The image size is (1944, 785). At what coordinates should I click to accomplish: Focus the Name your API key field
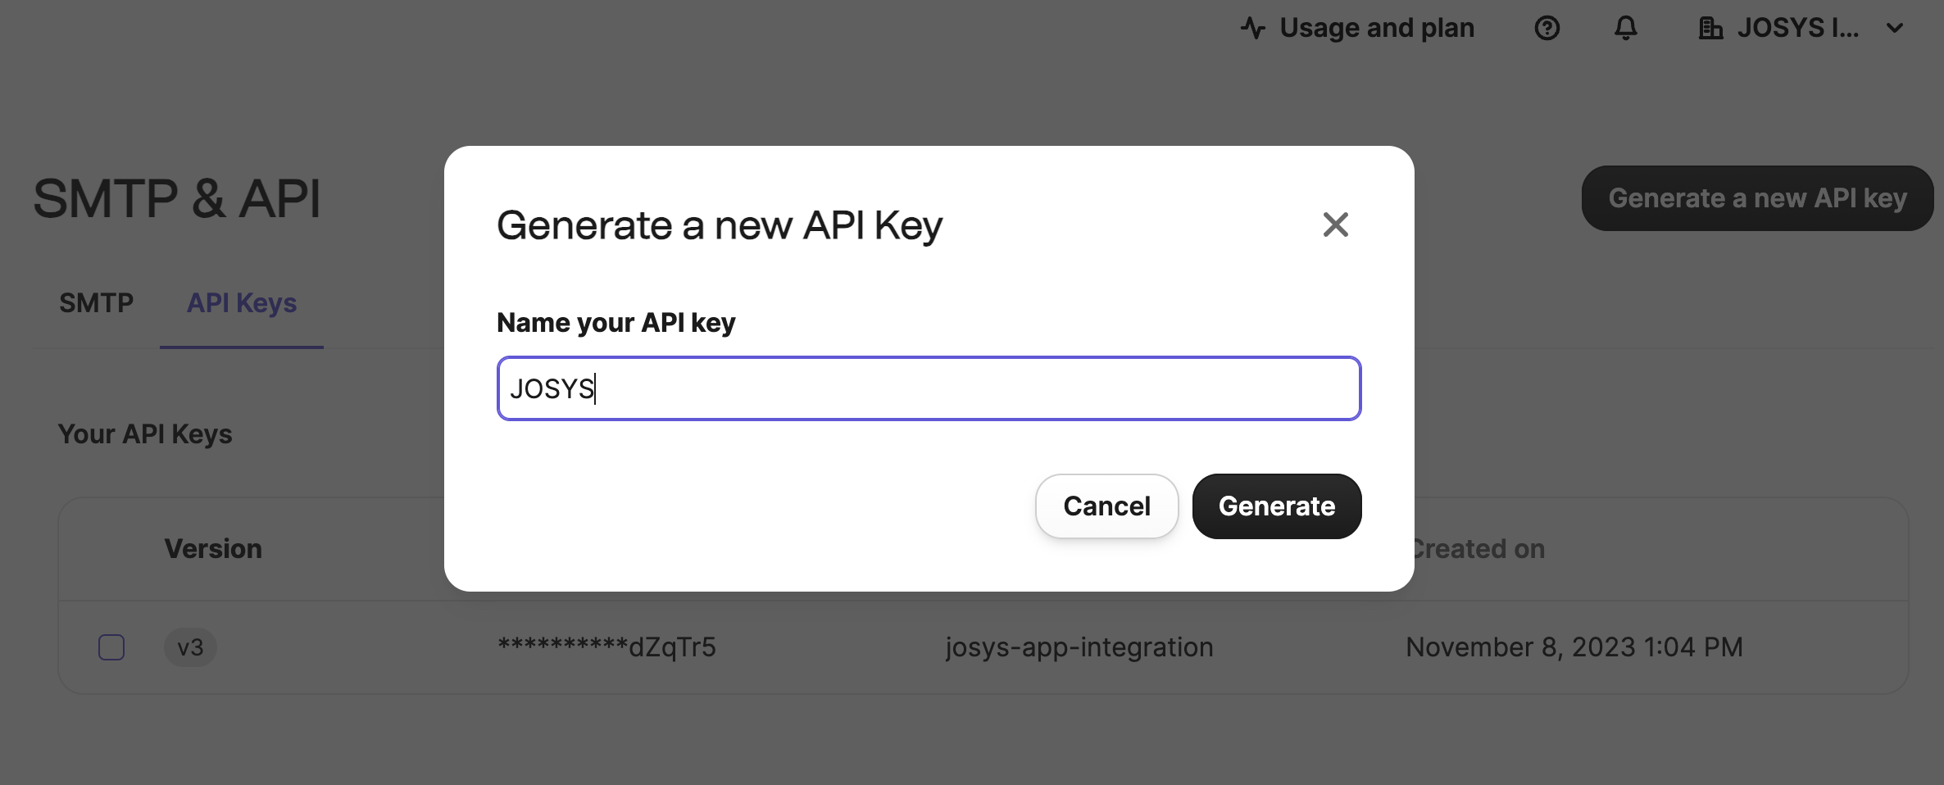929,388
